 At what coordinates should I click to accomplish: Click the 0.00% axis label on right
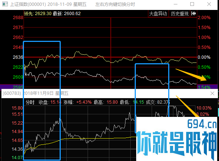click(x=204, y=57)
